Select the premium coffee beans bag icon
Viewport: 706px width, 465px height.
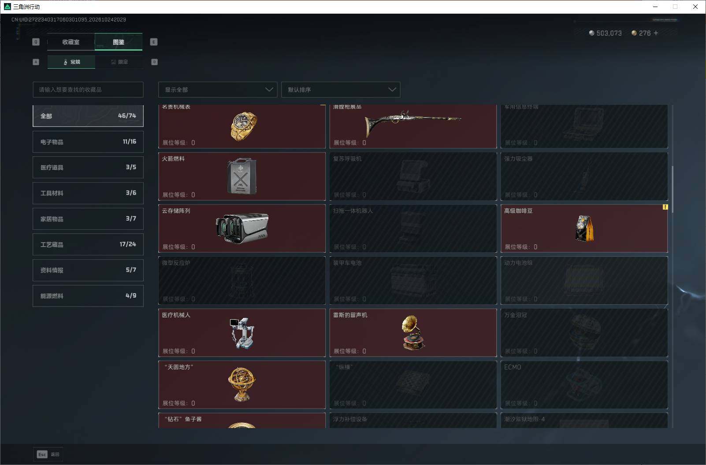click(584, 229)
